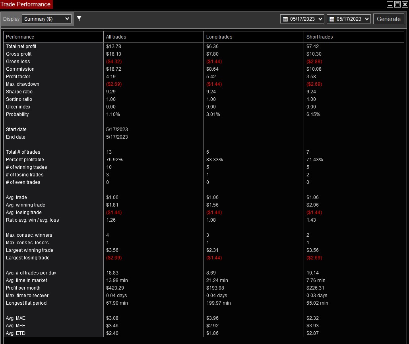Select Commission $18.72 value
This screenshot has width=409, height=344.
113,69
